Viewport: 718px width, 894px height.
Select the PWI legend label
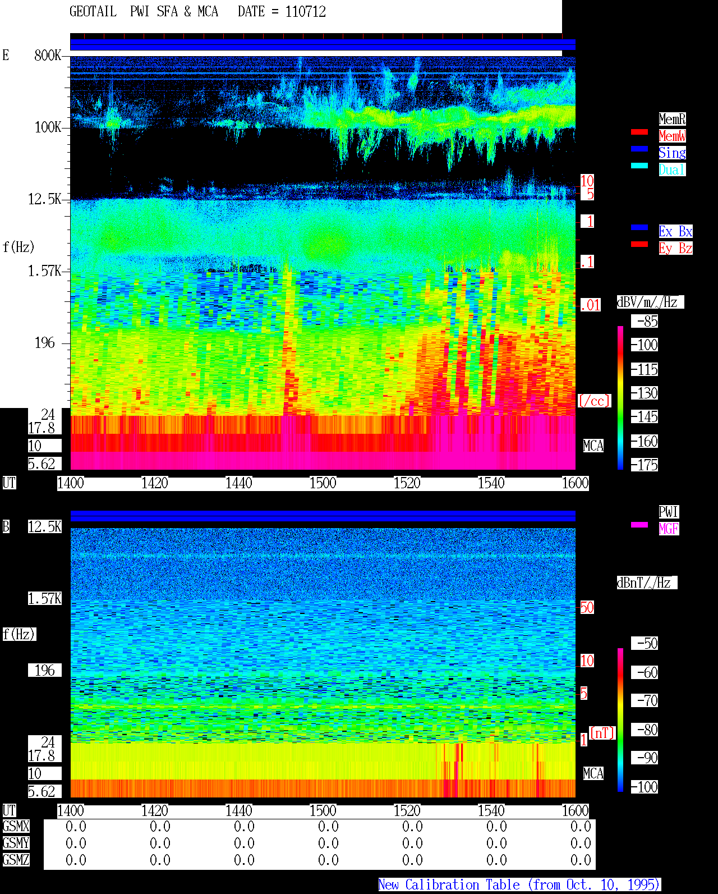[x=669, y=512]
